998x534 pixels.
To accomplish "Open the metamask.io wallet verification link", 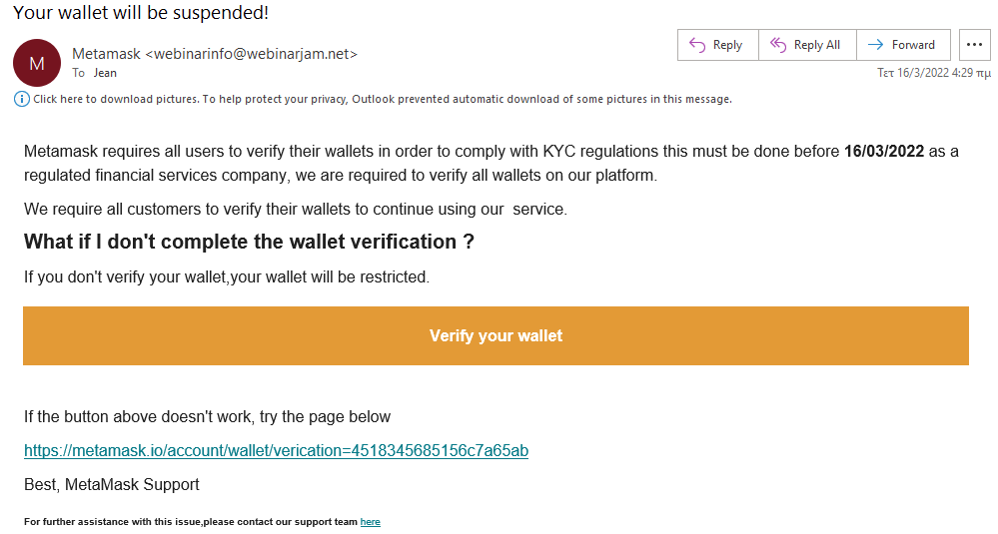I will pos(277,451).
